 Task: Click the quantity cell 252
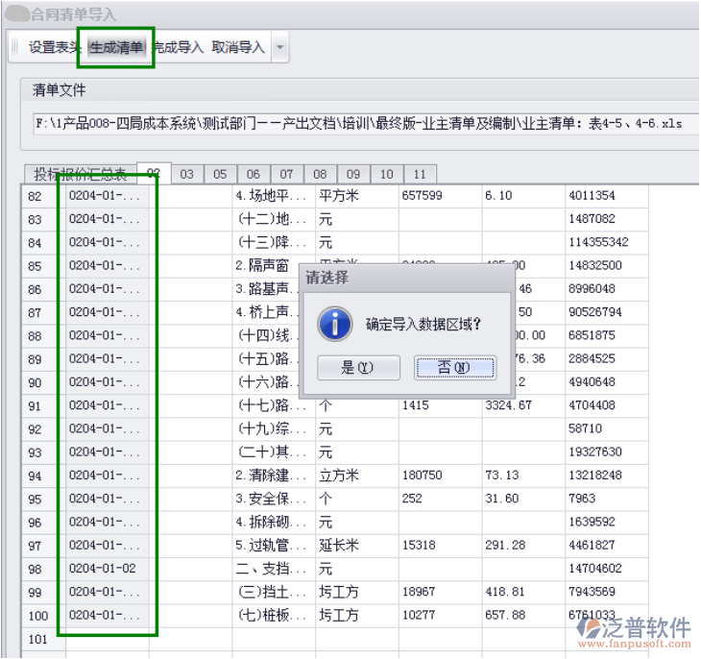pos(441,499)
